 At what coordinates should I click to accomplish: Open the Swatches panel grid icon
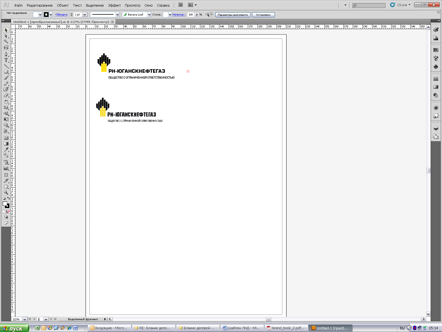436,50
